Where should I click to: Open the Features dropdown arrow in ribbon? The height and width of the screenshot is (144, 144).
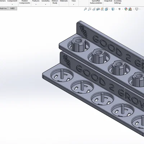click(36, 4)
